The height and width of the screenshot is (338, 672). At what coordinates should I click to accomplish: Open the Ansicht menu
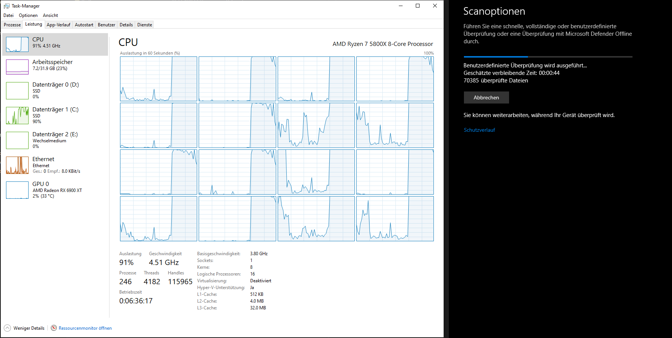[x=50, y=15]
